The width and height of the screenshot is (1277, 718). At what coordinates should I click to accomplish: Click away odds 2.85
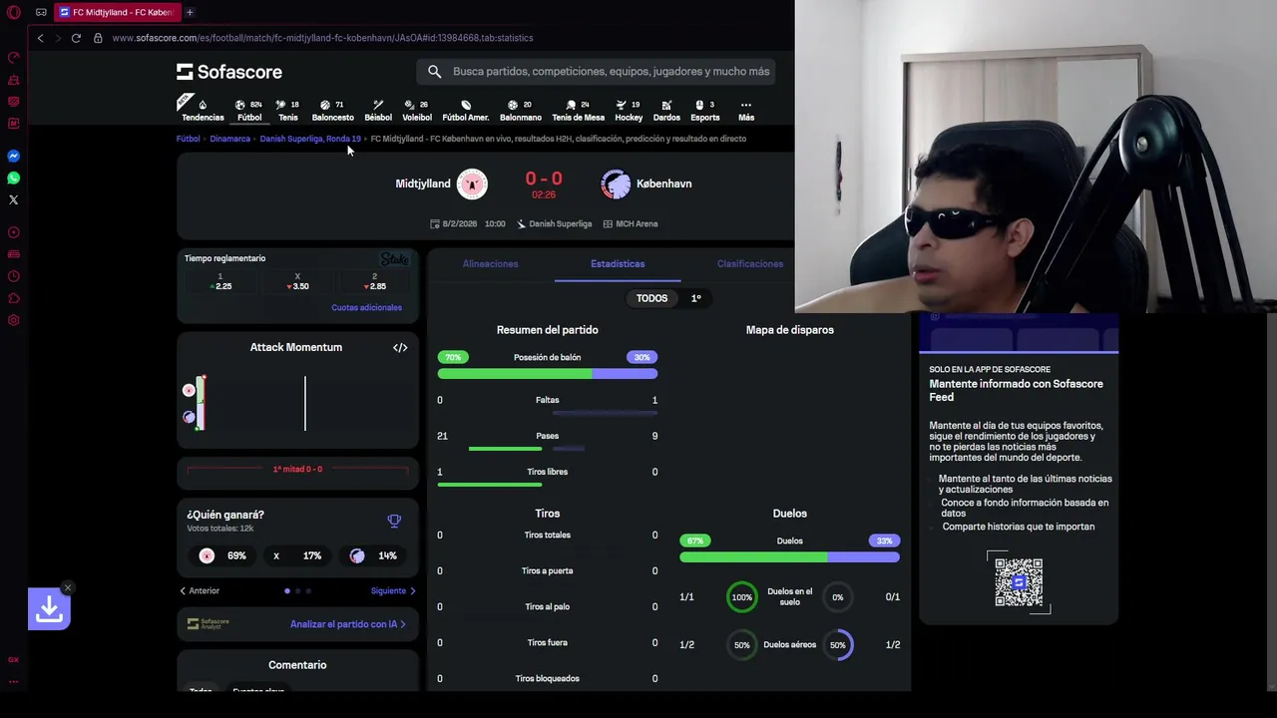[375, 282]
